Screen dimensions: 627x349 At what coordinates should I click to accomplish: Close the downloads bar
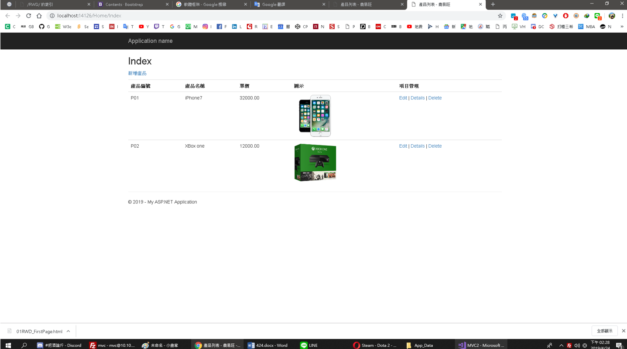pyautogui.click(x=624, y=331)
